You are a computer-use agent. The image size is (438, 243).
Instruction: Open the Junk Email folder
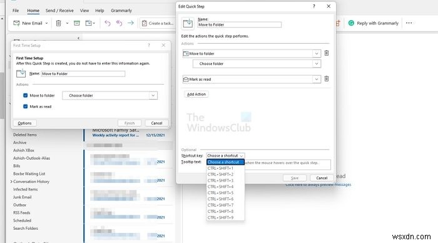pyautogui.click(x=22, y=197)
